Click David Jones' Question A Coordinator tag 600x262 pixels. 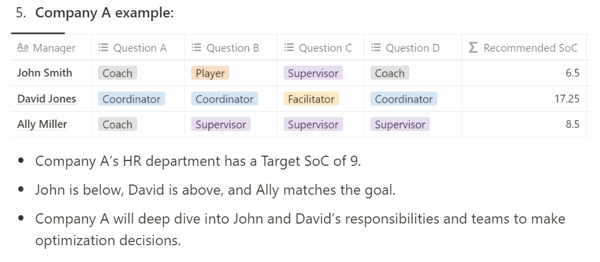pyautogui.click(x=131, y=99)
